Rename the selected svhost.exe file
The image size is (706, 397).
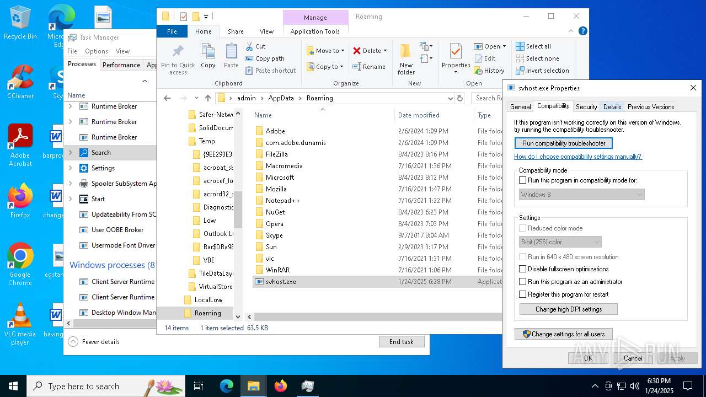tap(369, 67)
